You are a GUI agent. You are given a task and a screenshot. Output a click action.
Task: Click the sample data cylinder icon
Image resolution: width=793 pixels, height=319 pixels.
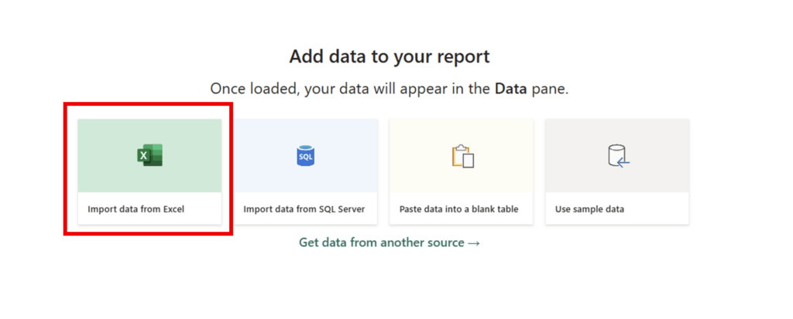617,156
